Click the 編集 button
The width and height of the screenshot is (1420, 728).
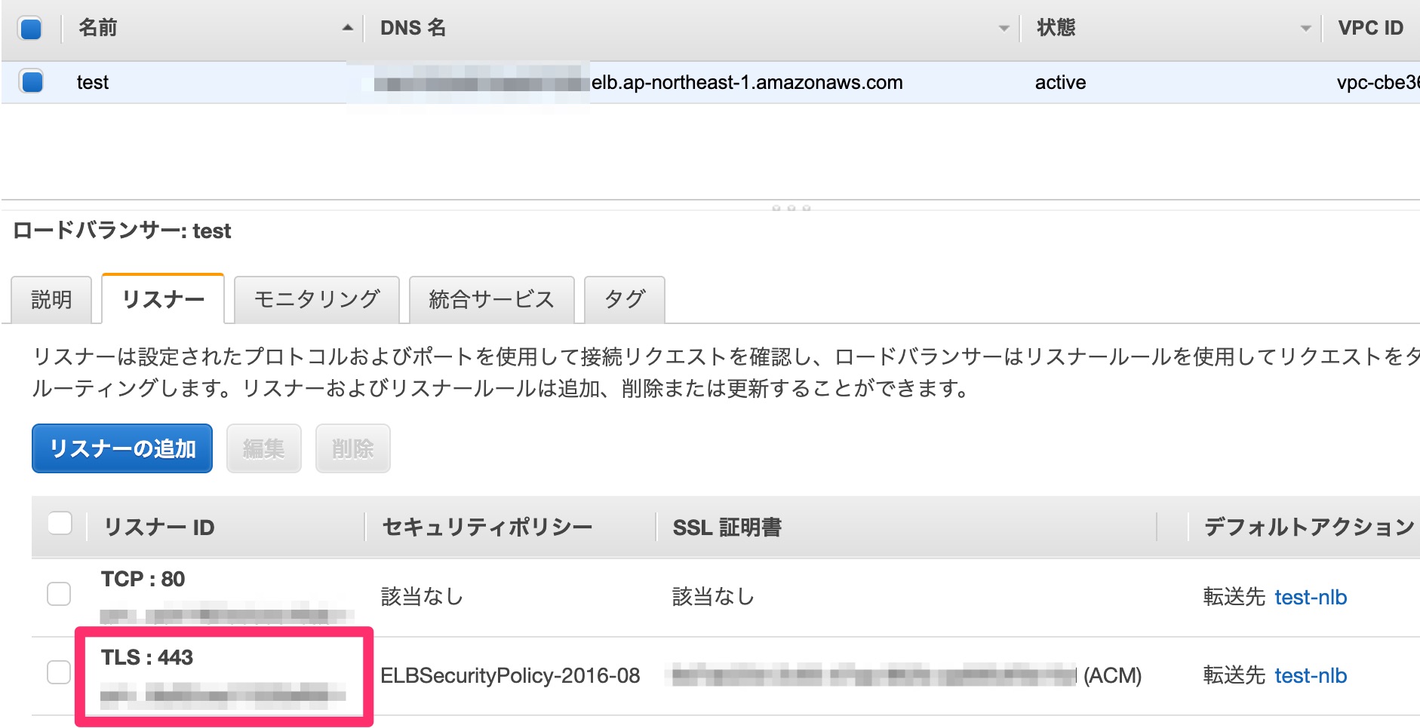coord(263,448)
